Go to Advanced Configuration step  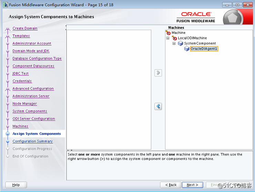(x=33, y=89)
